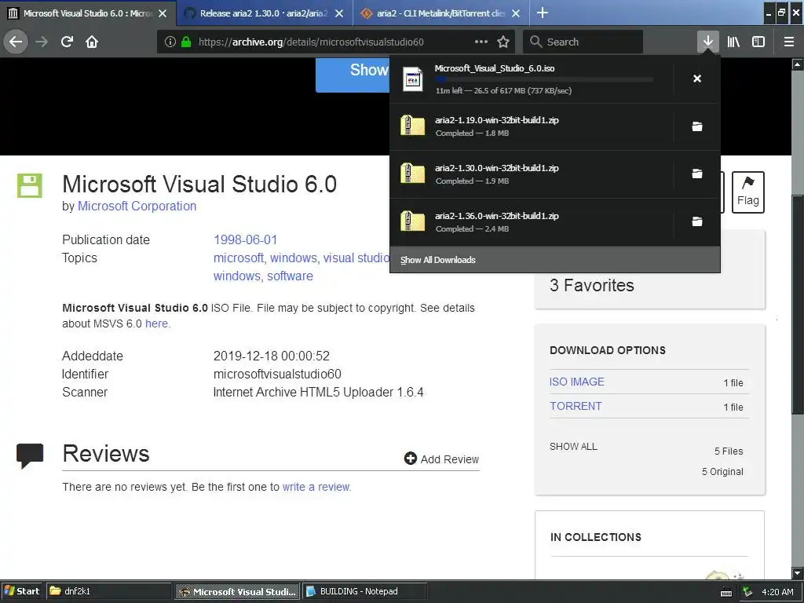
Task: Open the 1998-06-01 publication date link
Action: coord(245,239)
